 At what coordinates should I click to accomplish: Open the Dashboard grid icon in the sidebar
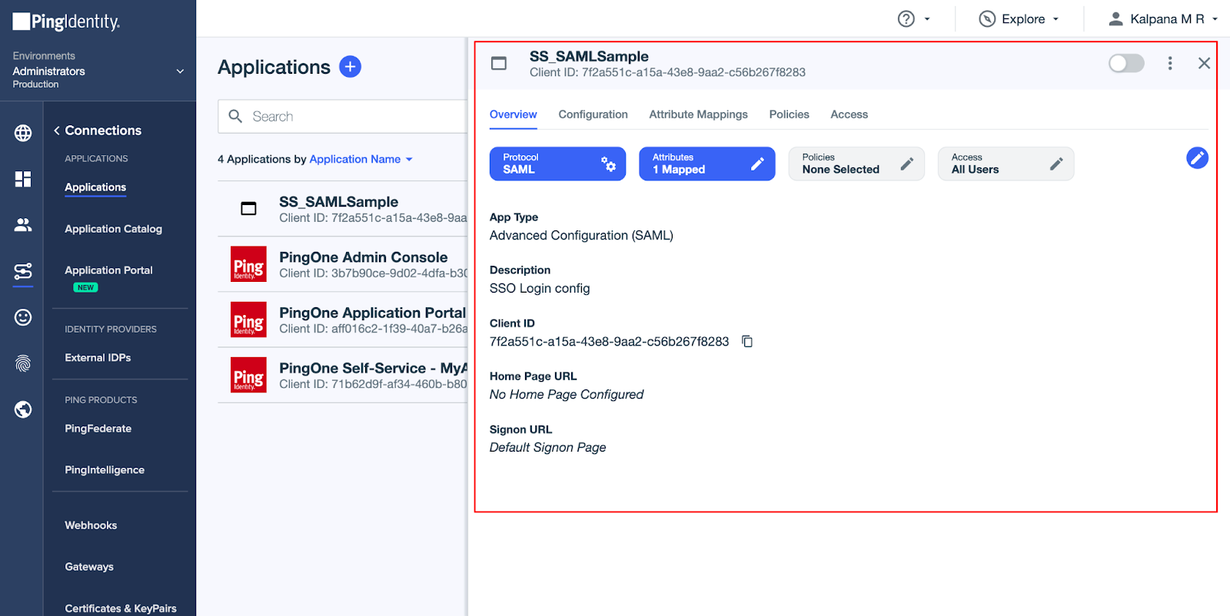click(23, 179)
